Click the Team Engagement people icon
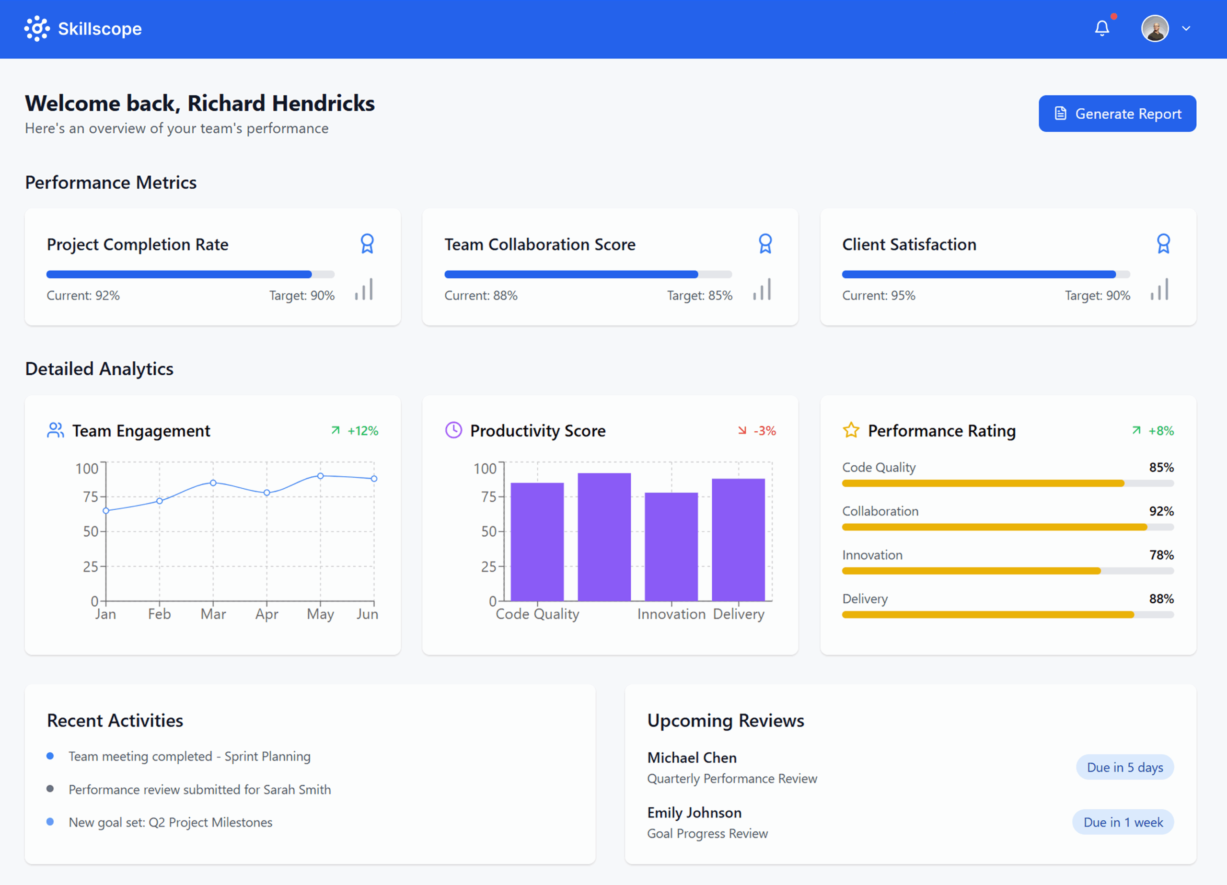 click(x=55, y=431)
